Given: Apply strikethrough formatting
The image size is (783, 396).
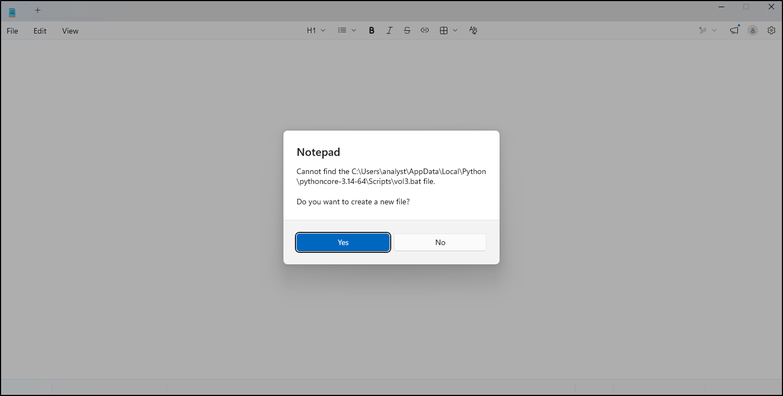Looking at the screenshot, I should [407, 30].
